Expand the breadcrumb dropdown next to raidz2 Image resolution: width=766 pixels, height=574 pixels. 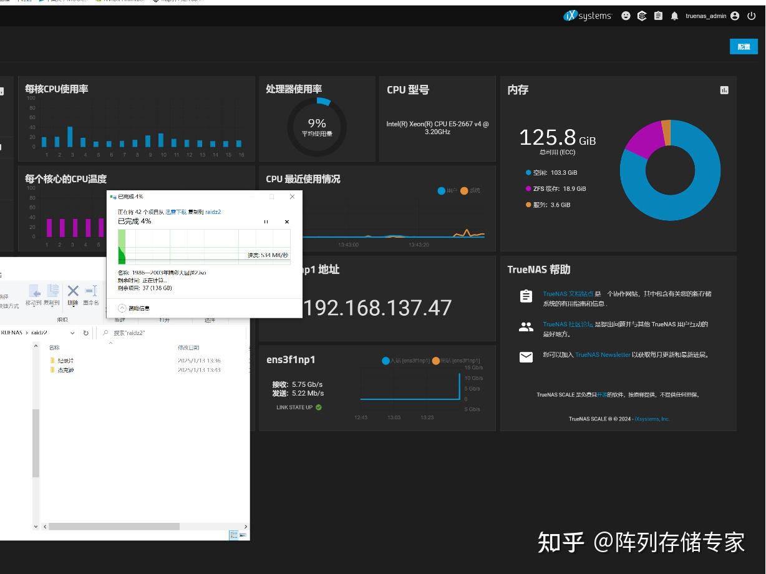[71, 332]
